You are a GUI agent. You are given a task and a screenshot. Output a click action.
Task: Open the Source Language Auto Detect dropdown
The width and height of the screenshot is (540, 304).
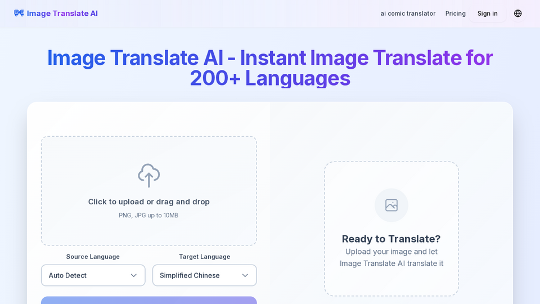pos(93,275)
